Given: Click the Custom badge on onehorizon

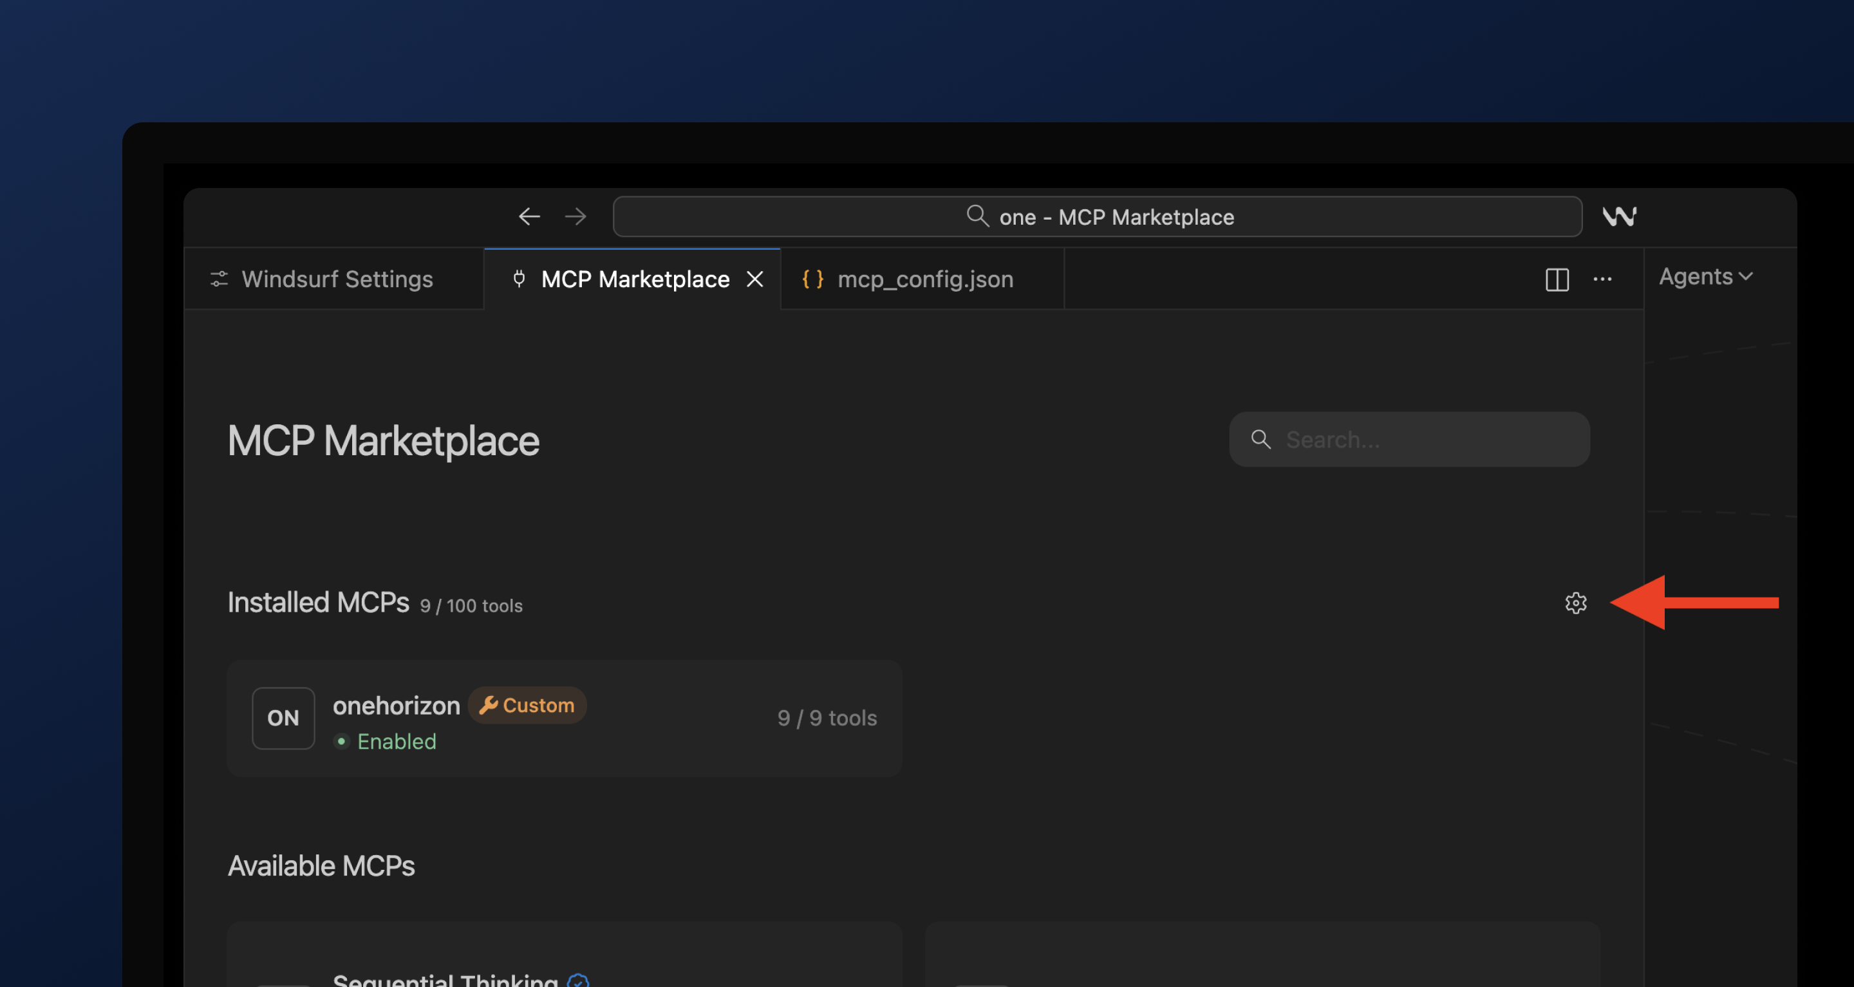Looking at the screenshot, I should click(527, 705).
